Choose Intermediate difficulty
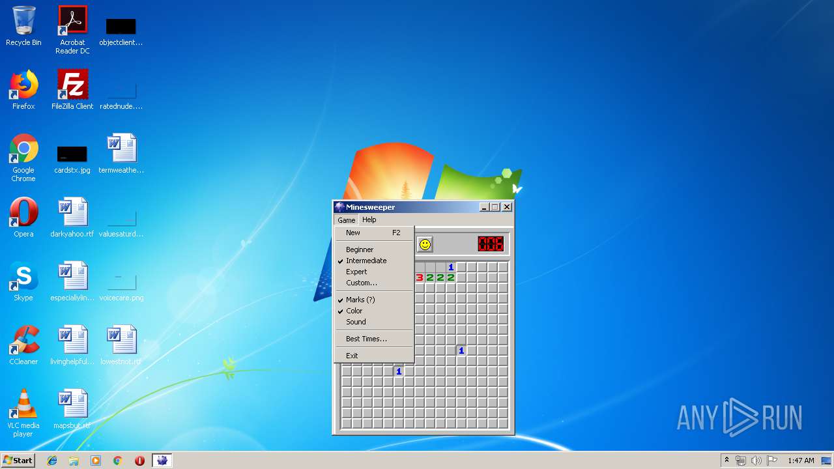This screenshot has width=834, height=469. [x=374, y=261]
